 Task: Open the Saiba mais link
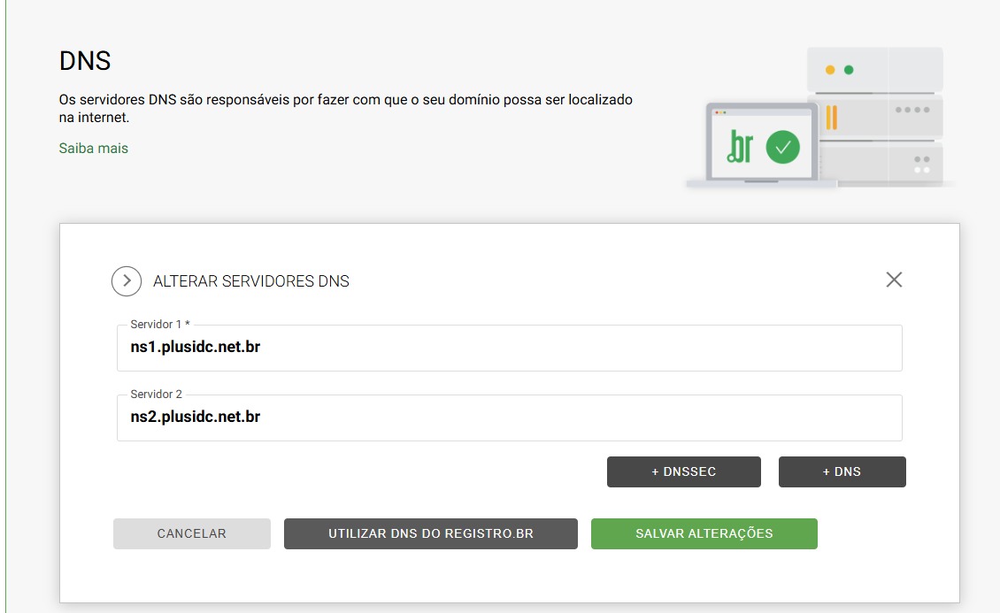coord(94,149)
